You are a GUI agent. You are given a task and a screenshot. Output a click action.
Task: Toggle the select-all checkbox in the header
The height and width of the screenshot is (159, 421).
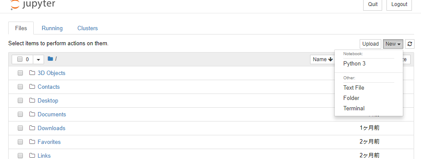pyautogui.click(x=20, y=59)
